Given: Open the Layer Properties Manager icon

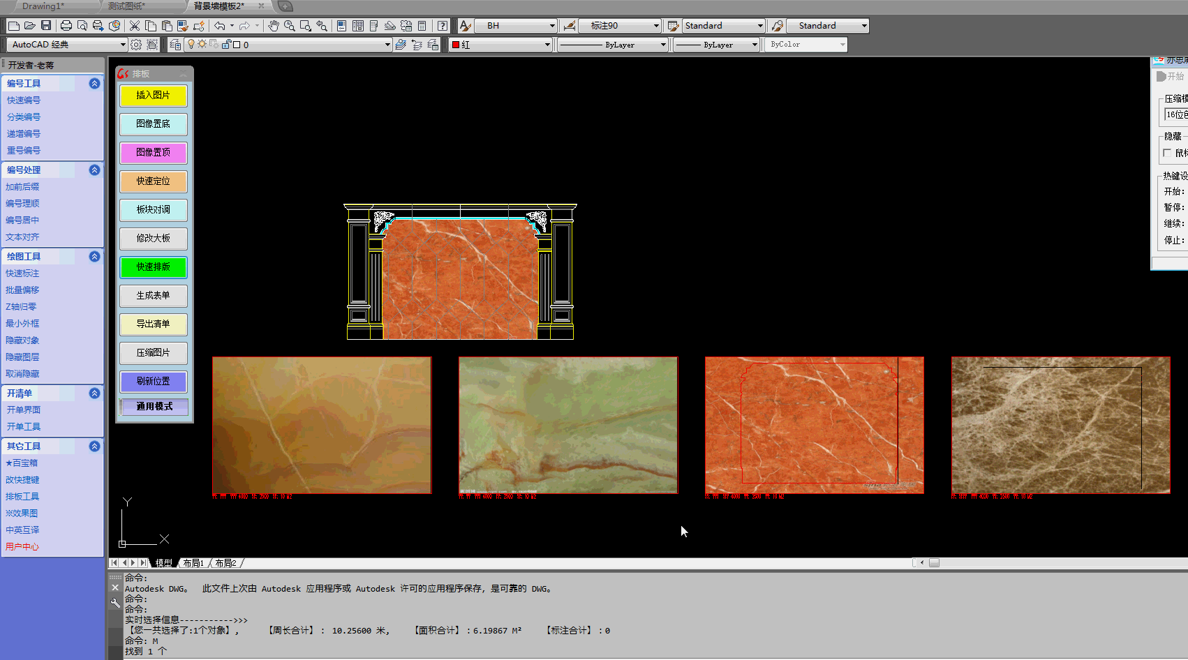Looking at the screenshot, I should coord(175,45).
